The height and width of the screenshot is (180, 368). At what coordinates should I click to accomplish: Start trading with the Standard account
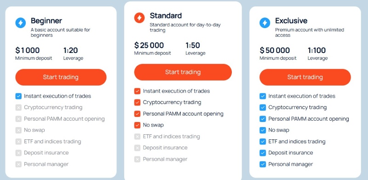pos(183,72)
